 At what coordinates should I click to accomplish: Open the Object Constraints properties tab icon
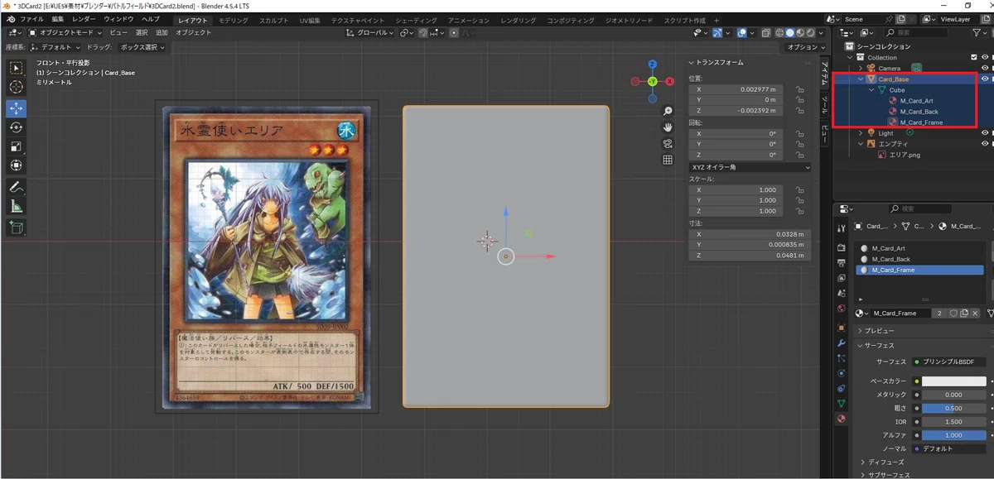pyautogui.click(x=842, y=388)
